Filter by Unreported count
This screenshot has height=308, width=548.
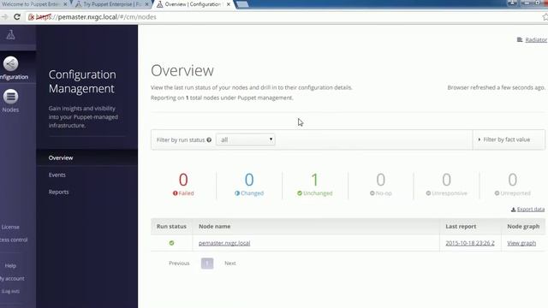point(513,184)
